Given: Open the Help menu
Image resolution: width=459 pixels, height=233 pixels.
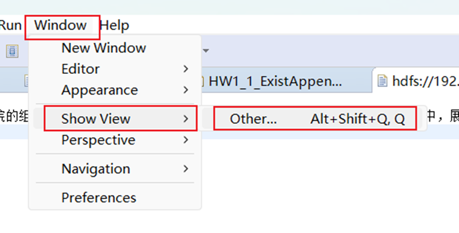Looking at the screenshot, I should (114, 25).
